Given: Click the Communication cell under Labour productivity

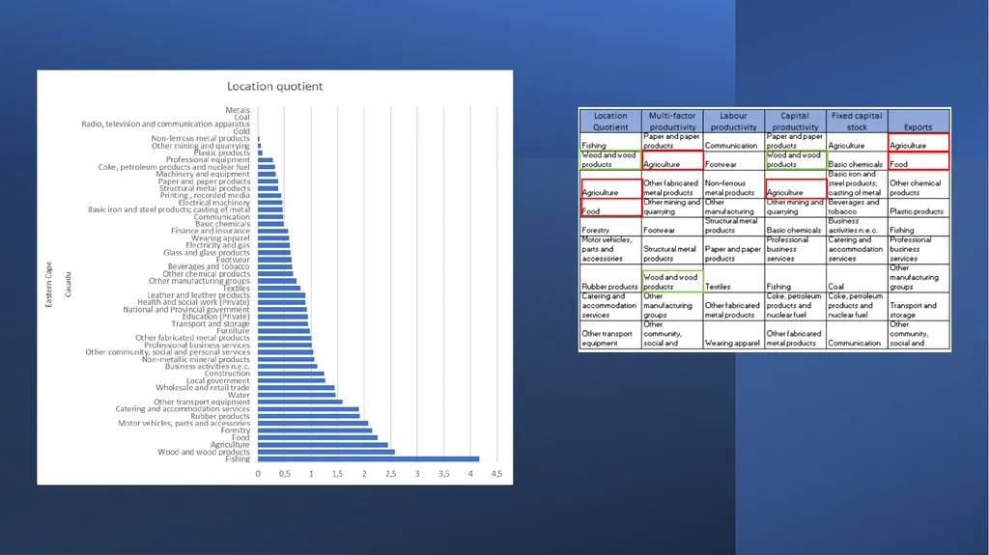Looking at the screenshot, I should [x=734, y=141].
